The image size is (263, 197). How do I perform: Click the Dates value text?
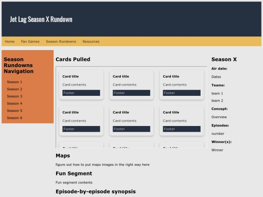pos(216,77)
